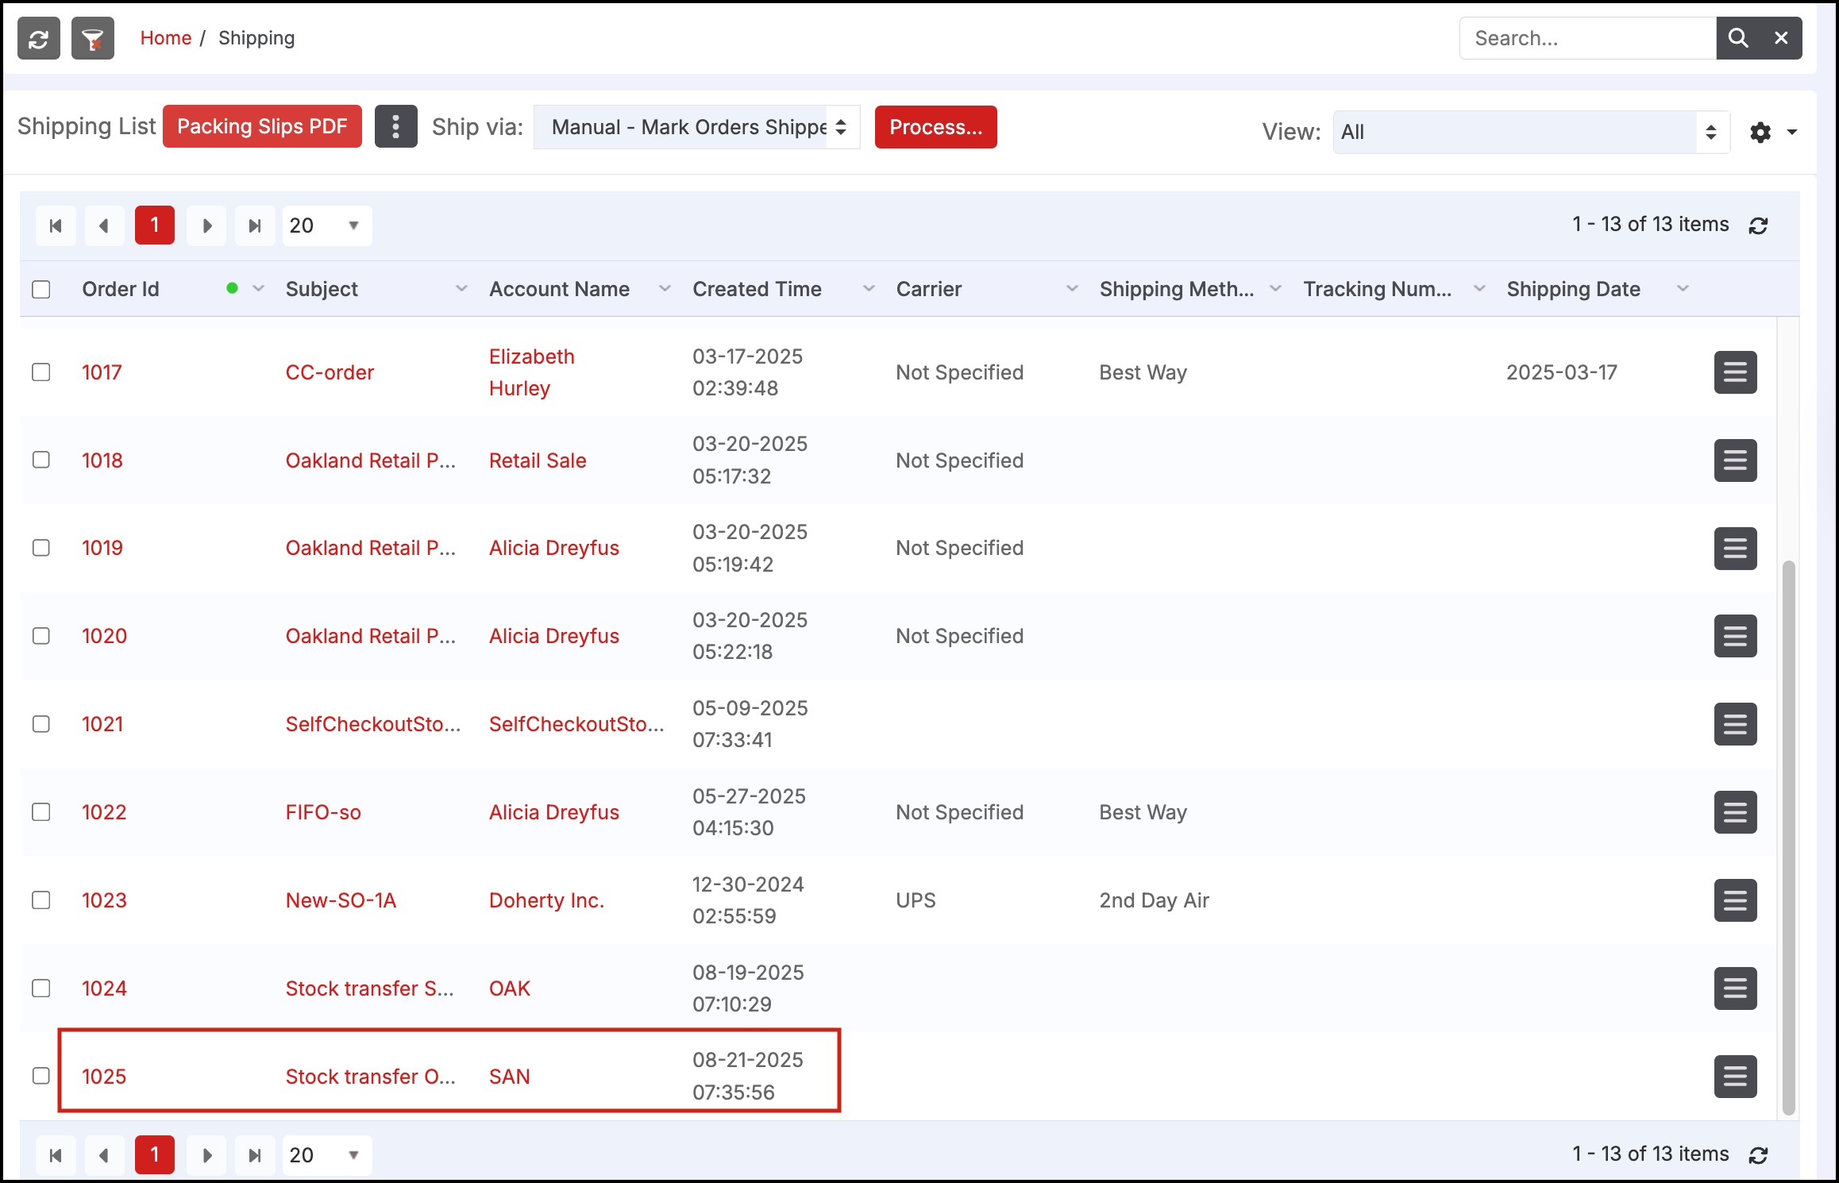Check the box for order 1018
This screenshot has height=1183, width=1839.
pyautogui.click(x=41, y=460)
